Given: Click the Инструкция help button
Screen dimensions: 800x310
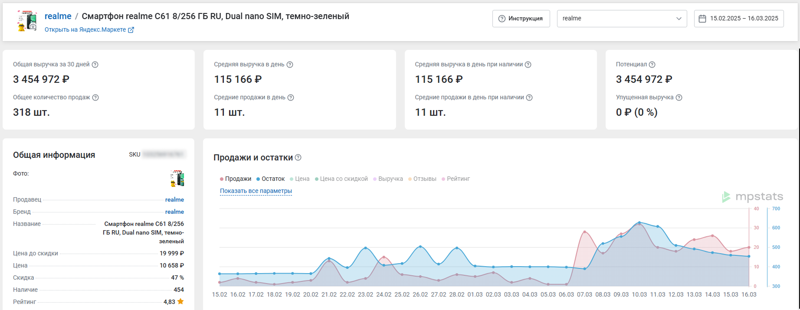Looking at the screenshot, I should point(521,19).
